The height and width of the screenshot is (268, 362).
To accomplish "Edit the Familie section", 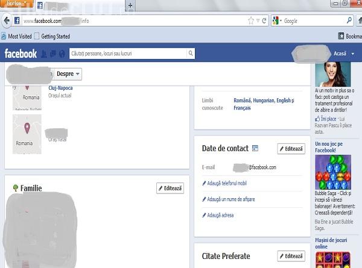I will click(x=170, y=189).
